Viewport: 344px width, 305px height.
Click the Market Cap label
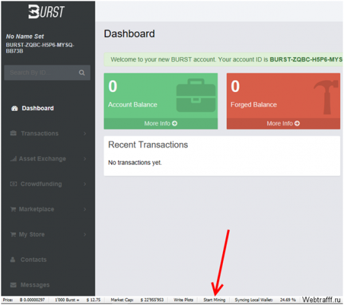click(x=122, y=300)
